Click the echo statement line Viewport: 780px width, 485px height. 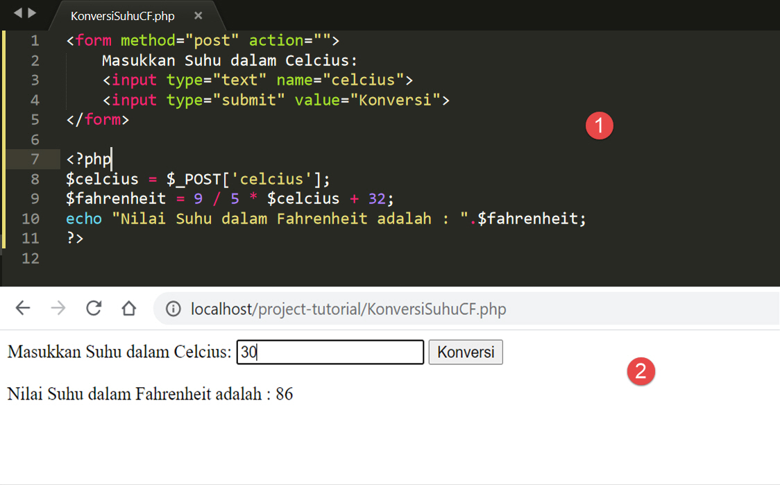pyautogui.click(x=326, y=219)
